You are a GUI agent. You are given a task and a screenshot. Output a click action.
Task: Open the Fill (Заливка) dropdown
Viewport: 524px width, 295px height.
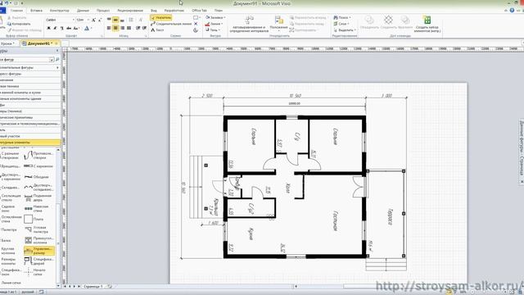(x=215, y=17)
